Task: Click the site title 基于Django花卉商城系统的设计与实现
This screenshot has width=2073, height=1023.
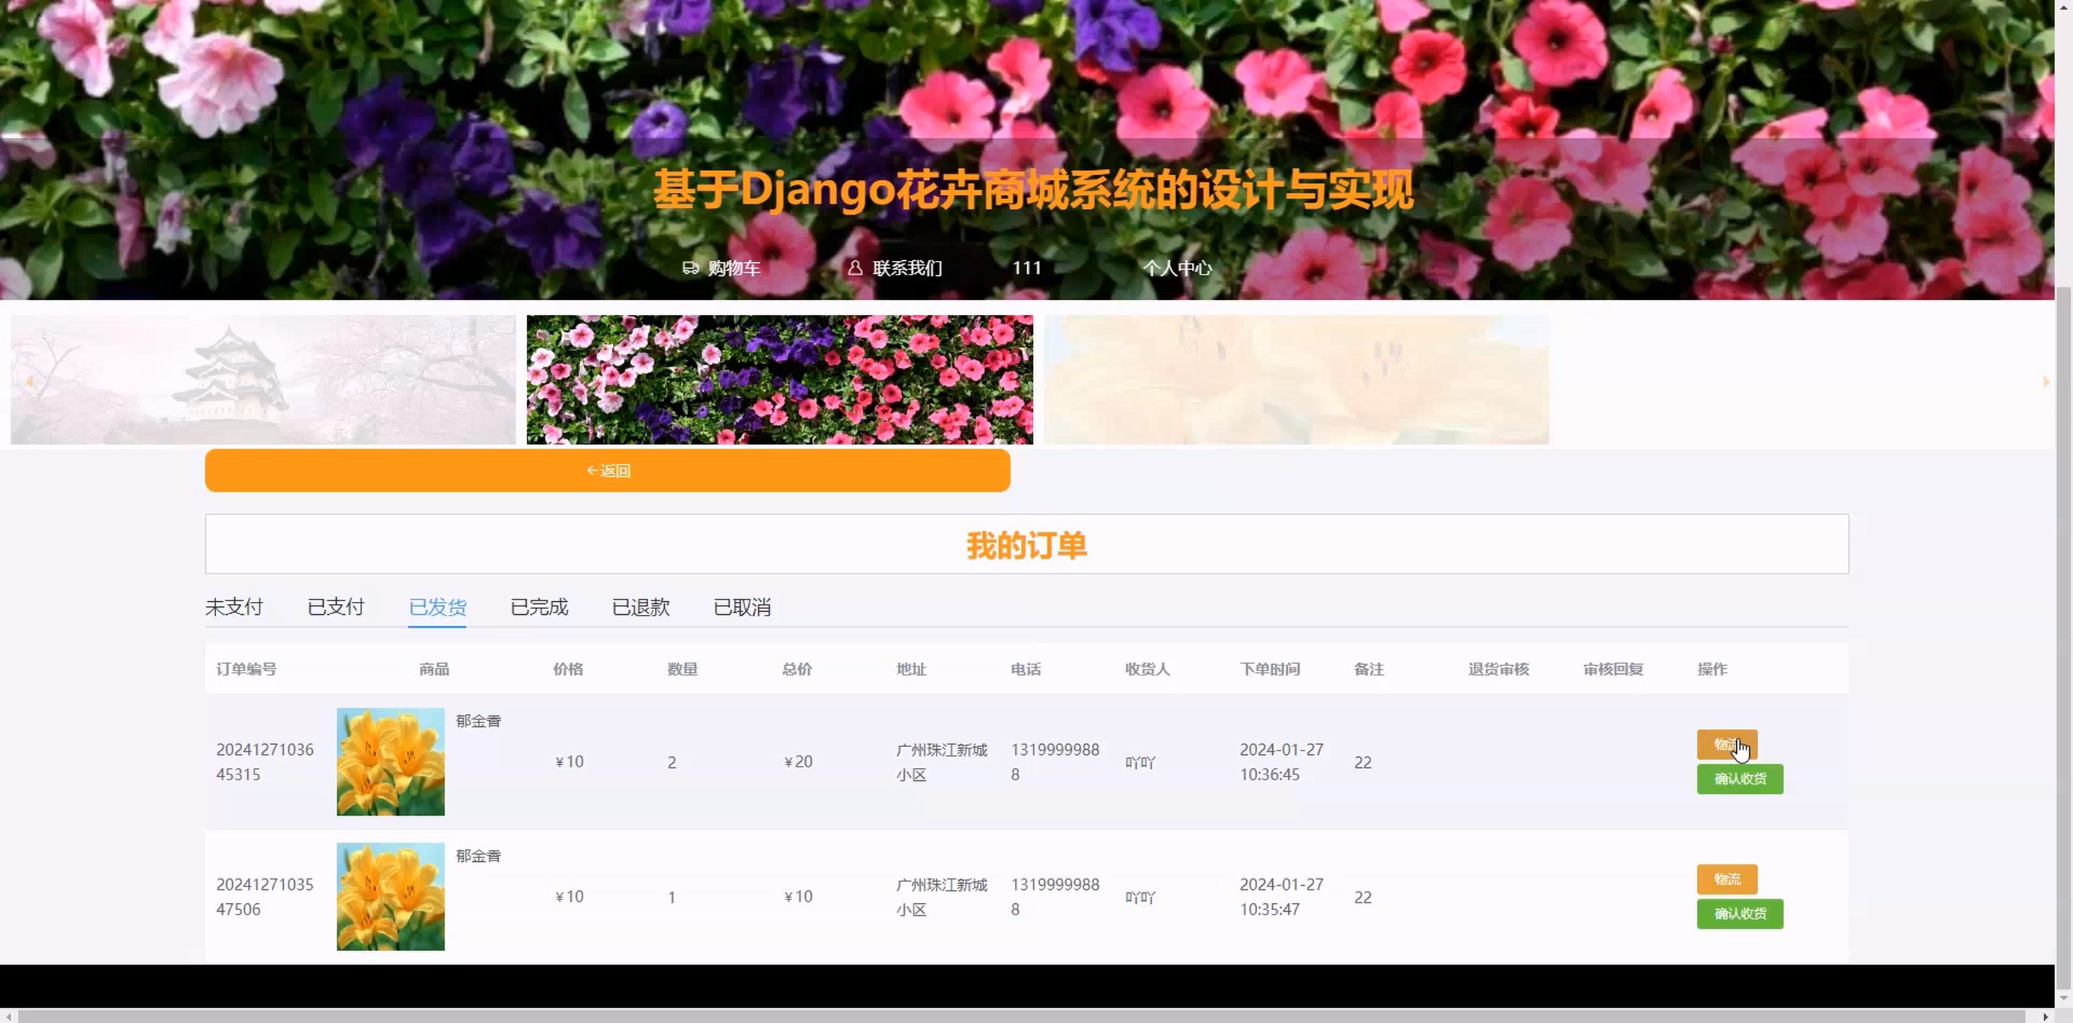Action: 1032,190
